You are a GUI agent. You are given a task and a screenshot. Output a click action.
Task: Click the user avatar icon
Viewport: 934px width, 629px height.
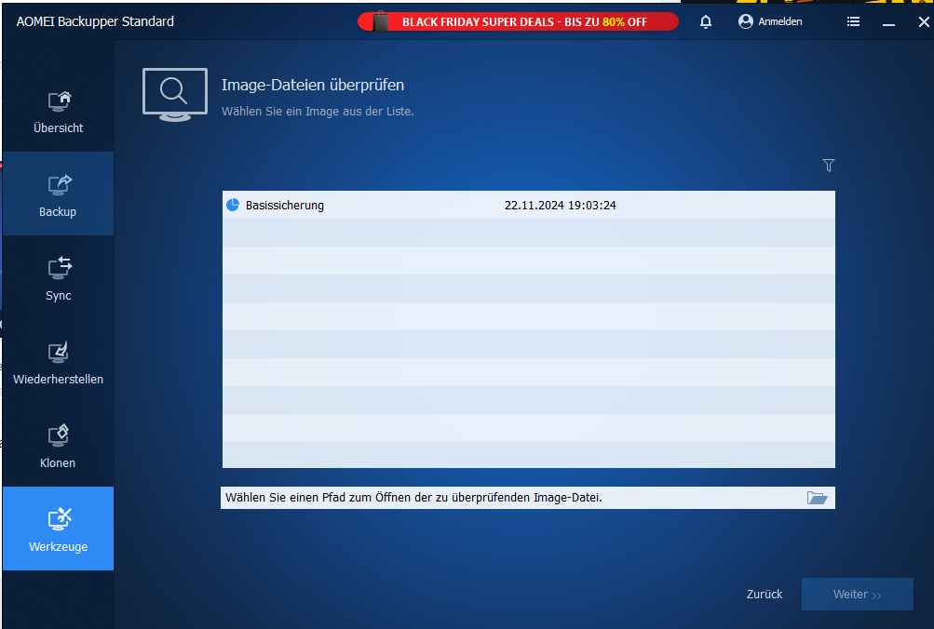point(745,22)
